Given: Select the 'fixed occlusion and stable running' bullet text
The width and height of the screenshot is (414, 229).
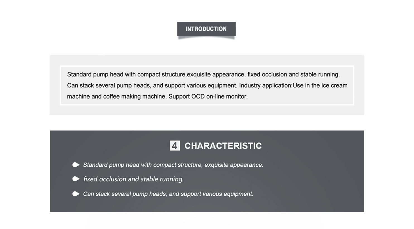Looking at the screenshot, I should 133,179.
